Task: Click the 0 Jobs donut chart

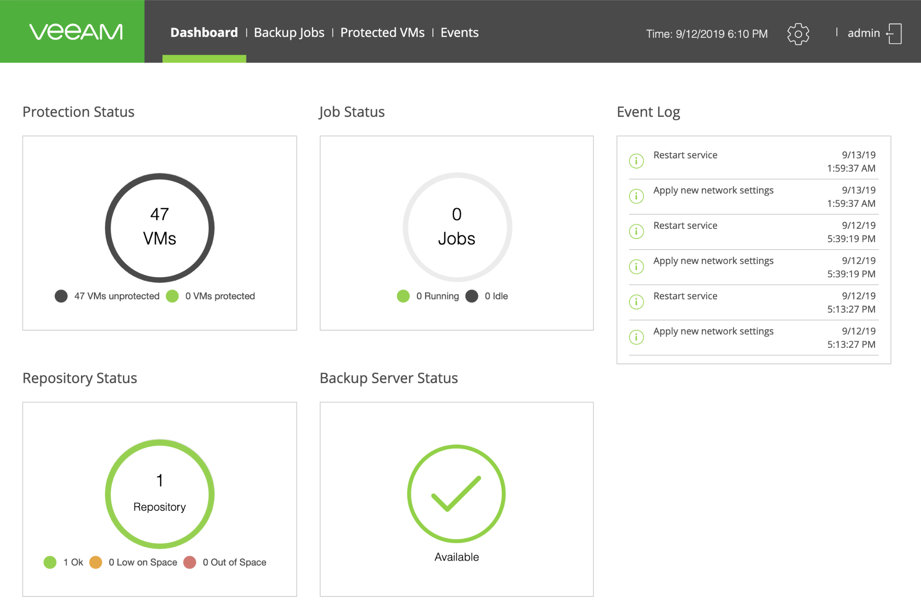Action: coord(457,228)
